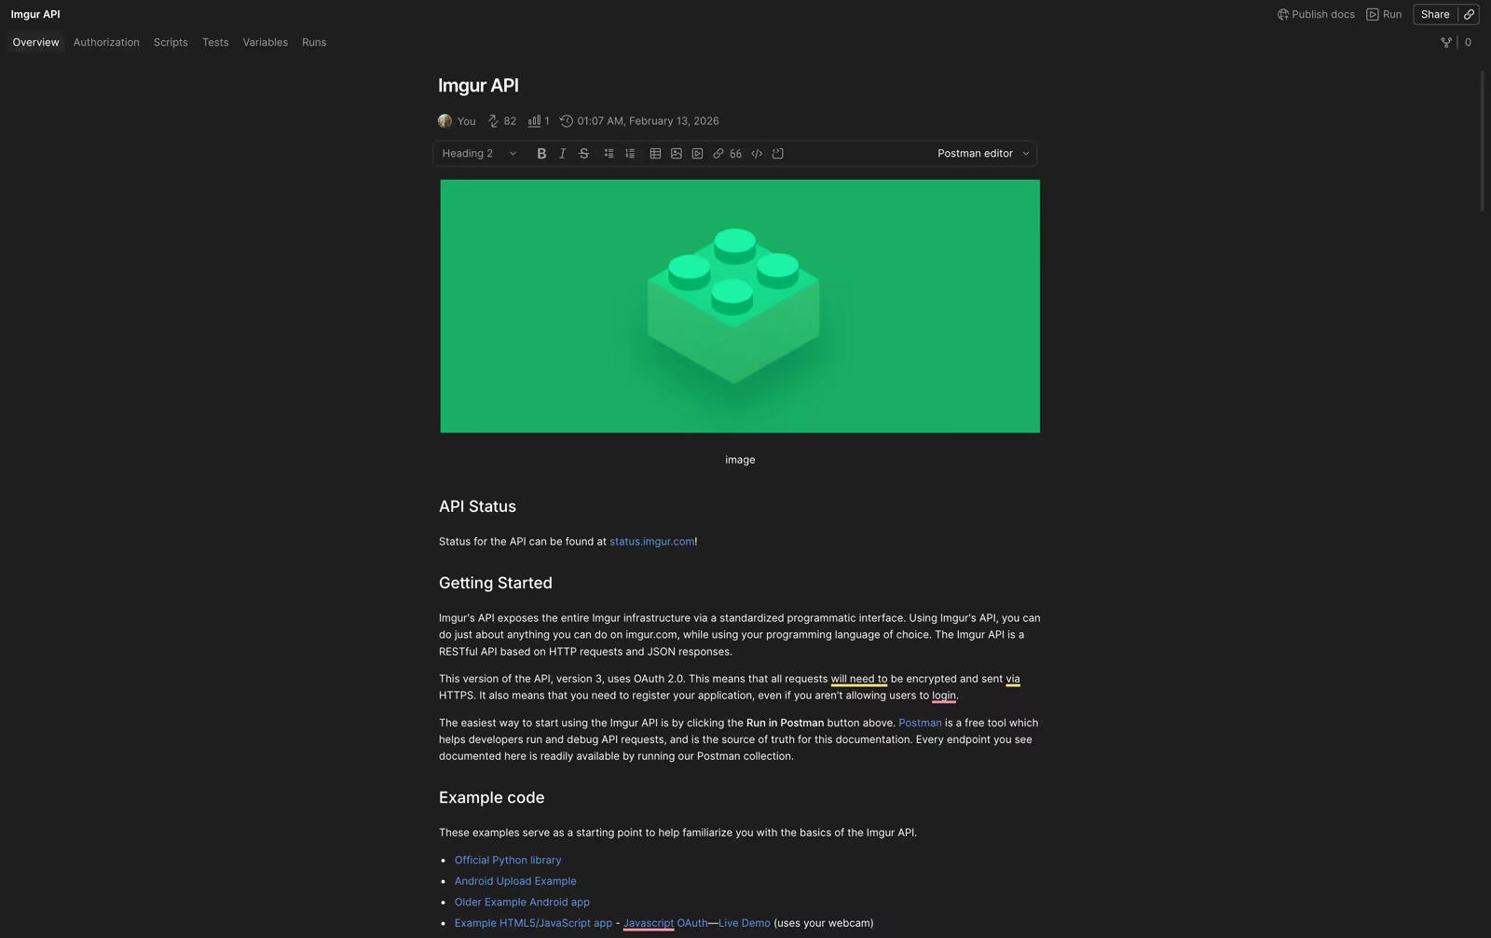The image size is (1491, 938).
Task: Open the Postman editor mode dropdown
Action: click(983, 154)
